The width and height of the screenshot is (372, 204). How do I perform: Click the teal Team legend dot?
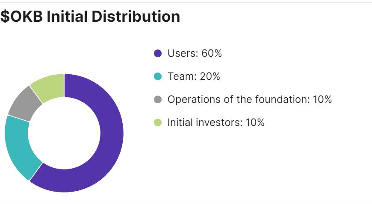click(158, 76)
